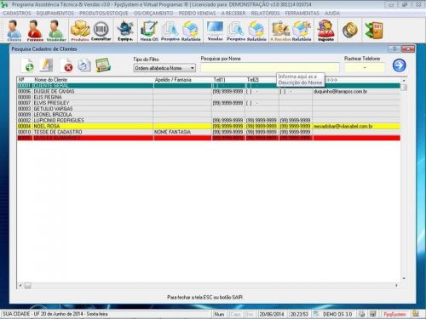Edit client with pencil notepad icon
426x319 pixels.
pos(47,66)
